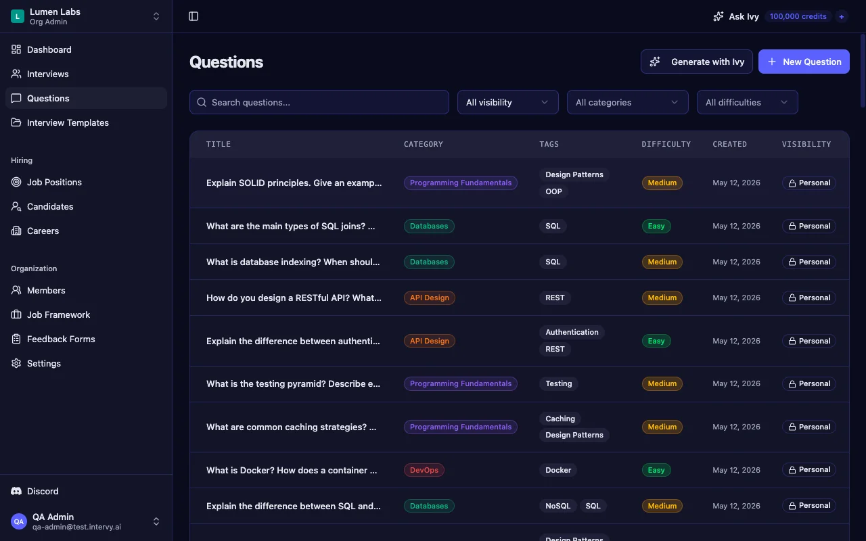This screenshot has width=866, height=541.
Task: Open the Feedback Forms page
Action: pos(86,339)
